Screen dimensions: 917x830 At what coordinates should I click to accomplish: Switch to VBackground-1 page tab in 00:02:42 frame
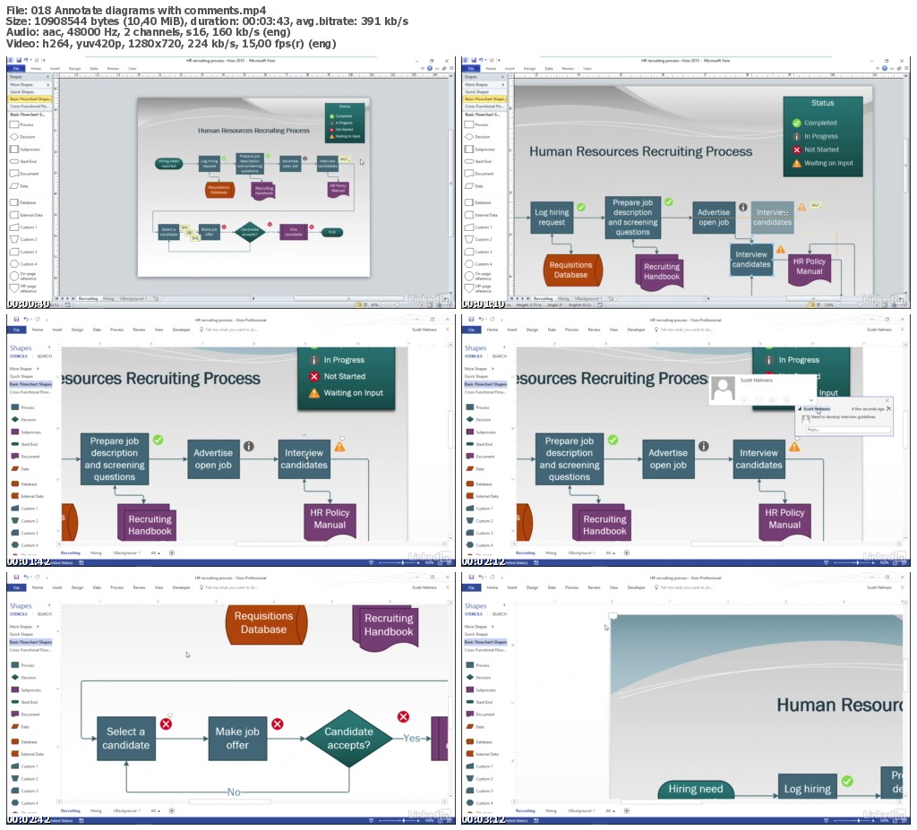[125, 810]
